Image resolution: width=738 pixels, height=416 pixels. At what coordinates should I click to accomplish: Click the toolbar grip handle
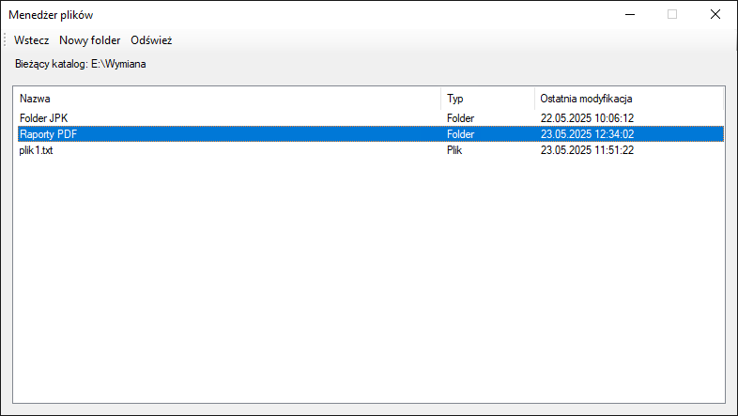[5, 40]
